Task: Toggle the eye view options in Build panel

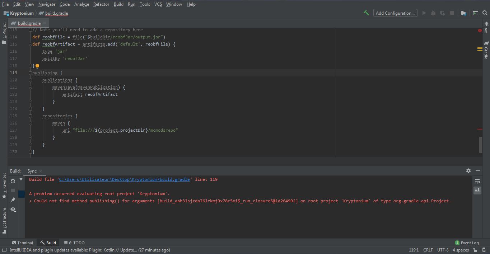Action: tap(13, 209)
